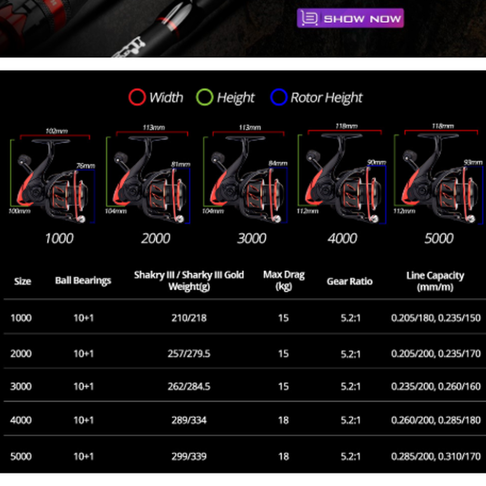Click the italic 4000 label under the reel
The height and width of the screenshot is (486, 486).
342,238
